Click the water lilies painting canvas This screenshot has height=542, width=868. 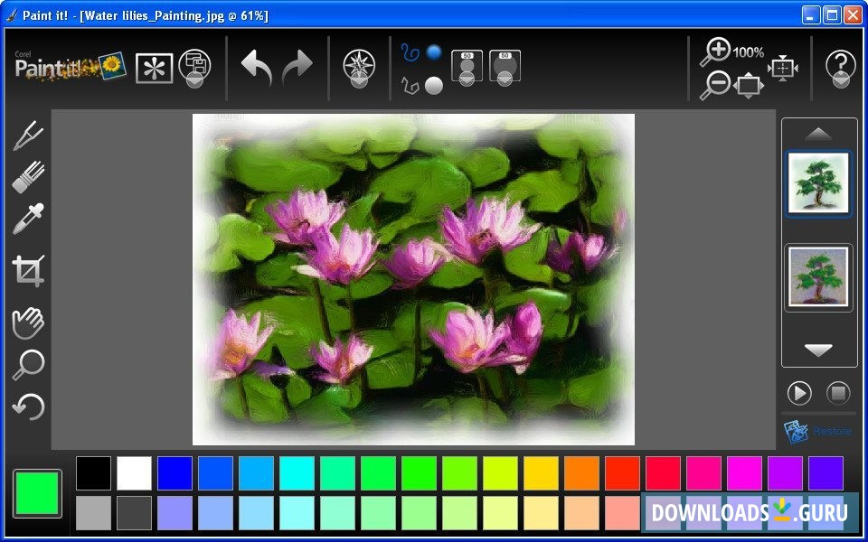(413, 279)
